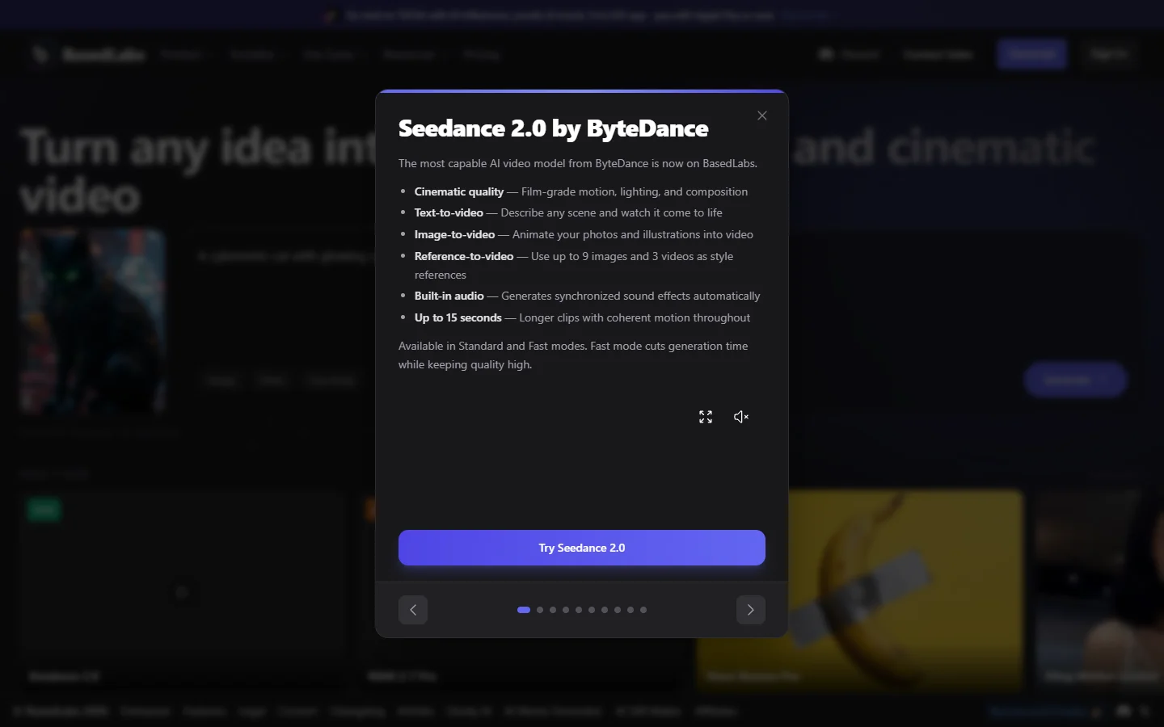Expand the Resources dropdown in the navbar

point(411,54)
